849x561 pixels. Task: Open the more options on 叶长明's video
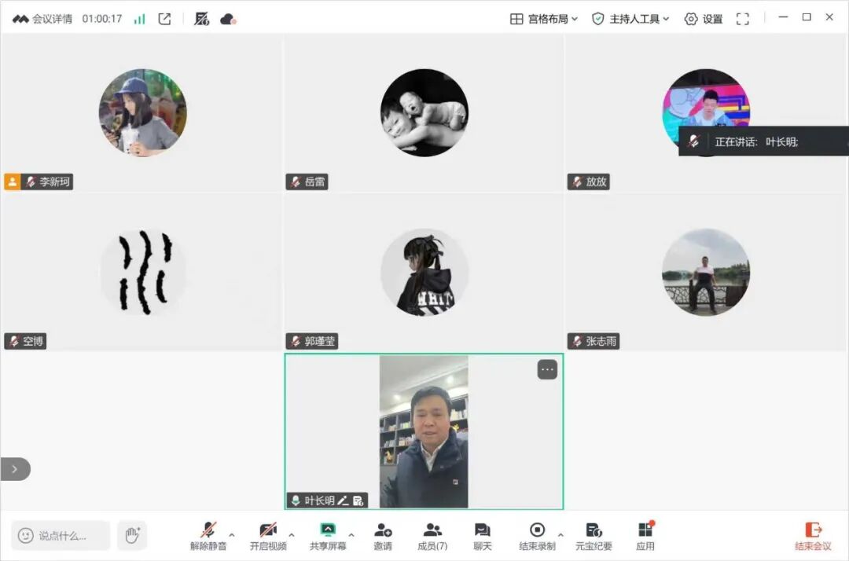coord(547,369)
